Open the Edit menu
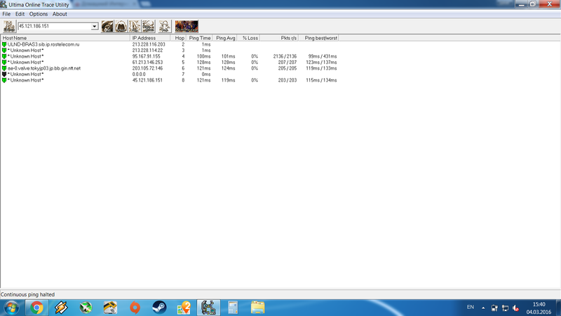The image size is (561, 316). click(20, 14)
